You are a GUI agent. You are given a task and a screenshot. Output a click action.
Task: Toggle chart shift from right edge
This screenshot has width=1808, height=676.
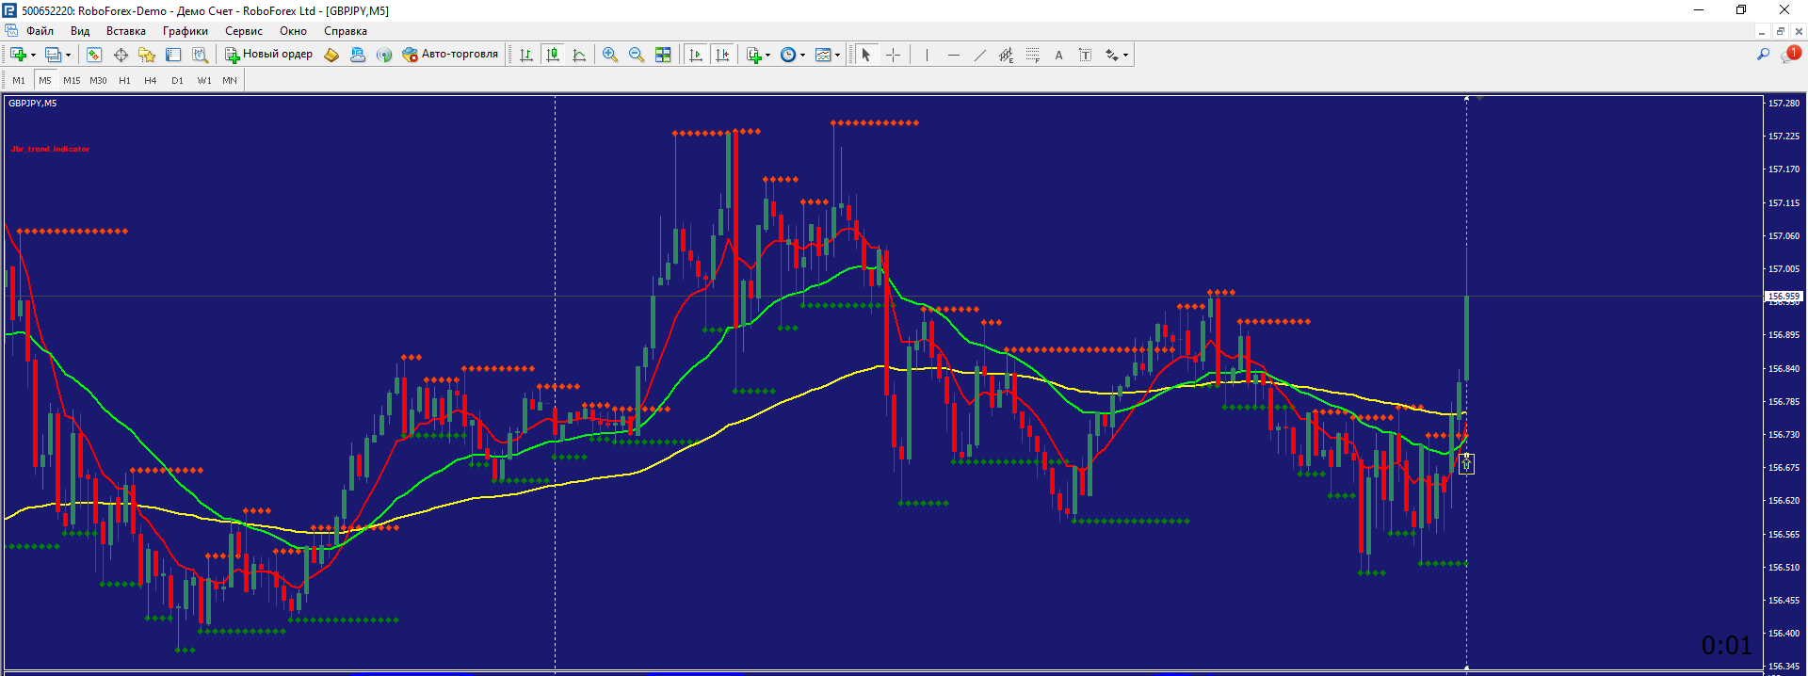[x=722, y=55]
